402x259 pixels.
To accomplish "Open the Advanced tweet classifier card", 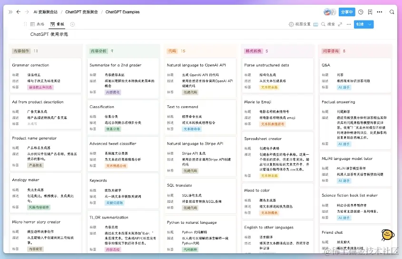I will pyautogui.click(x=123, y=154).
